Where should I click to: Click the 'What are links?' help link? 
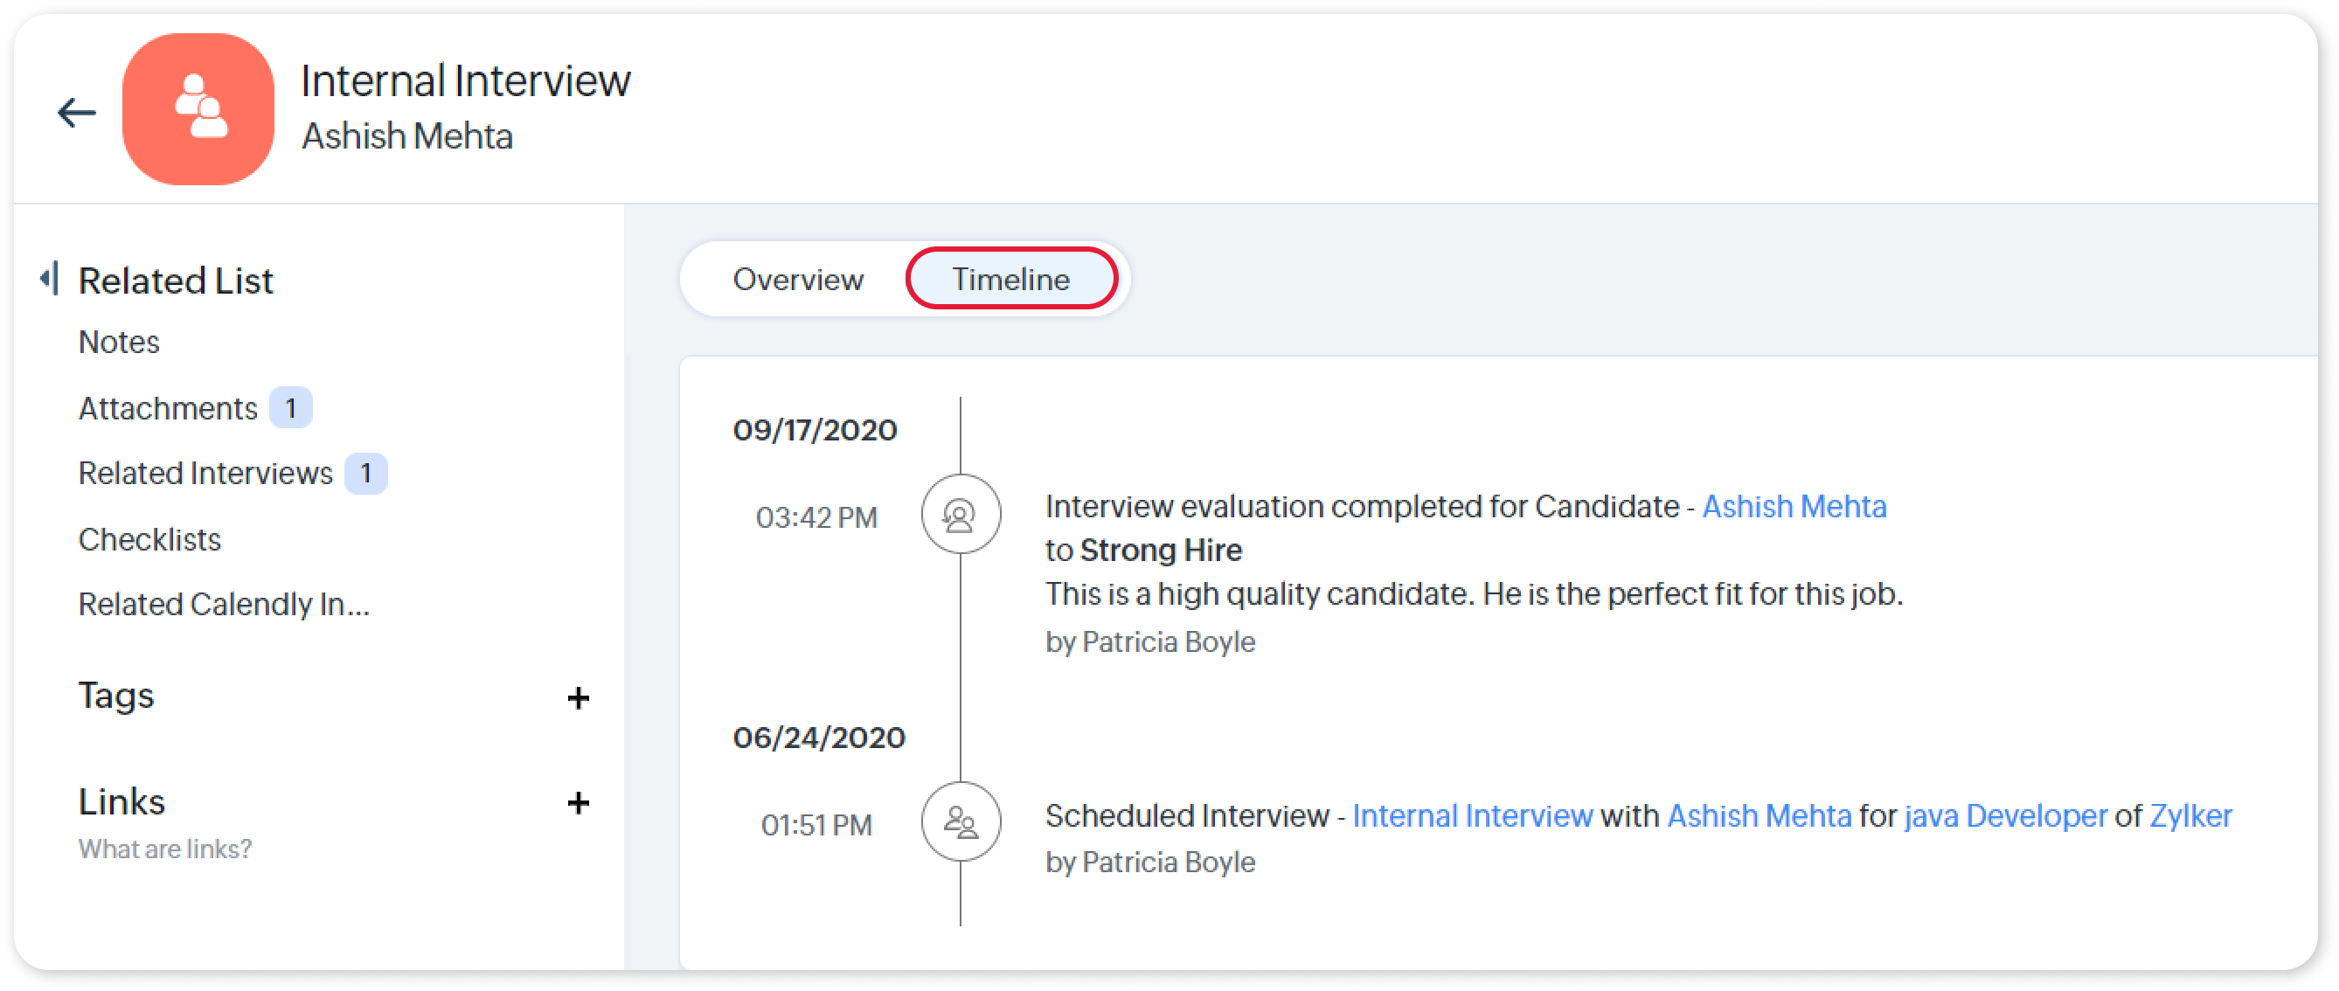tap(164, 849)
